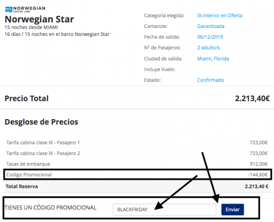This screenshot has height=222, width=274.
Task: Click the Desglose de Precios heading
Action: tap(41, 122)
